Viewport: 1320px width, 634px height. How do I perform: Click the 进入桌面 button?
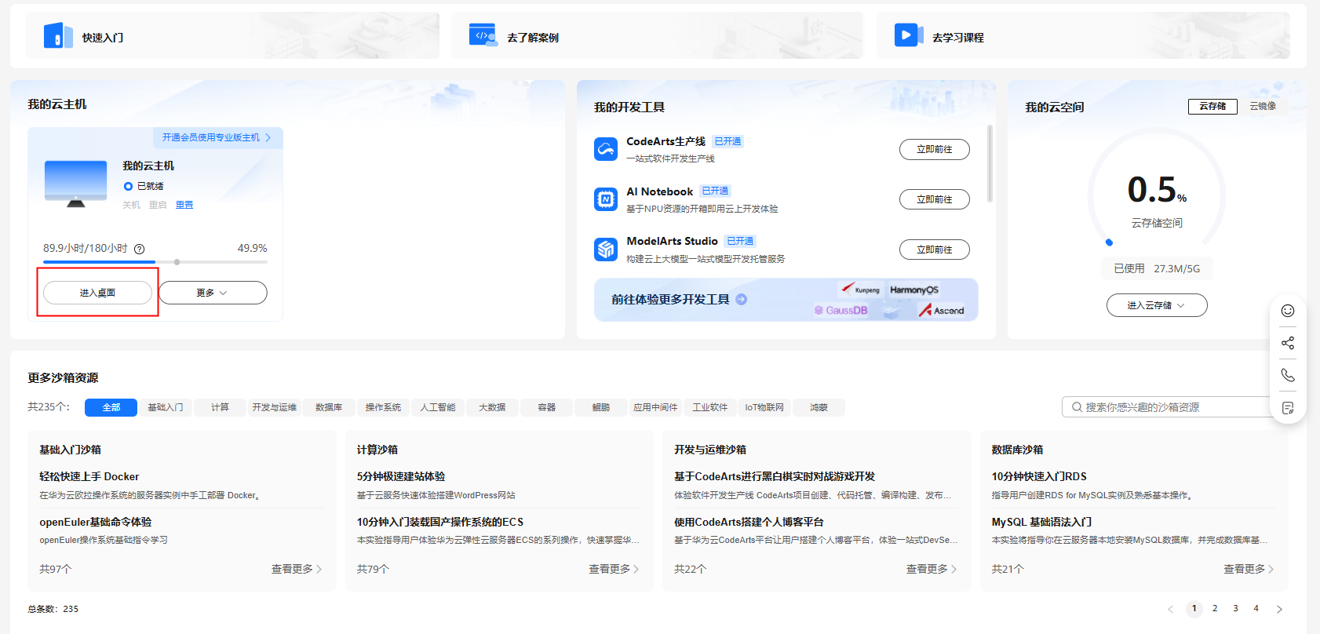(x=97, y=293)
